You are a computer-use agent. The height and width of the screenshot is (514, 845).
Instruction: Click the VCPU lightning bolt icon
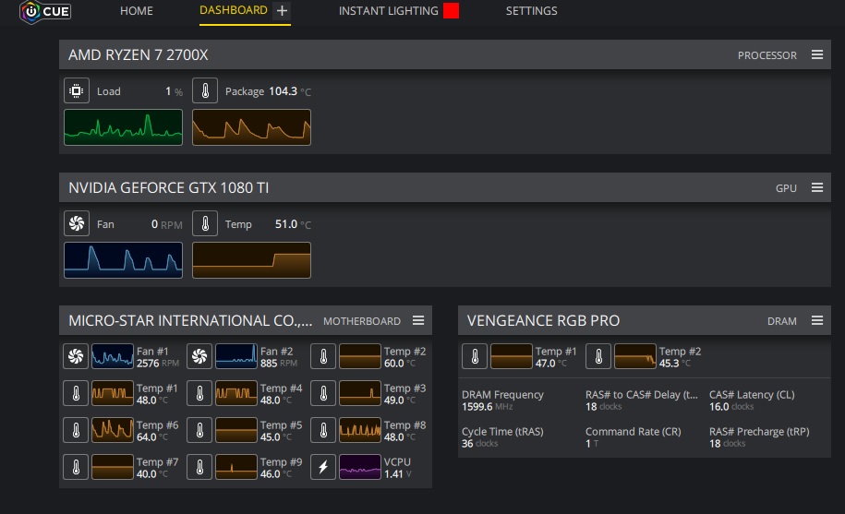322,466
